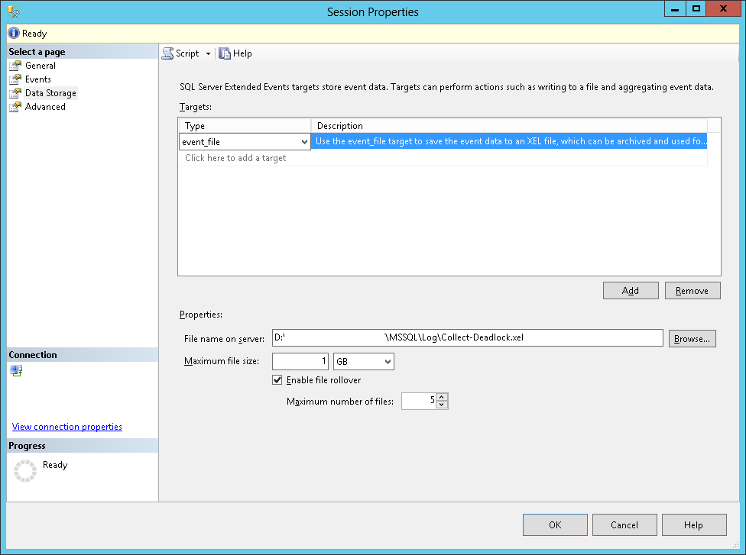Click the Session Properties title bar icon

tap(14, 11)
